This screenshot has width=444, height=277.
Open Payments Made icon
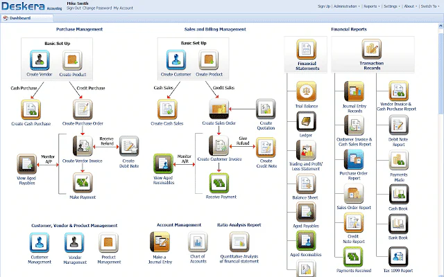pyautogui.click(x=399, y=160)
